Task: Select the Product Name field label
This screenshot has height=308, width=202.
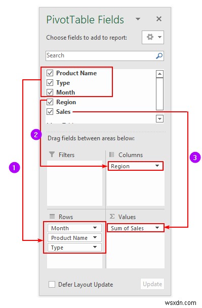Action: (76, 73)
